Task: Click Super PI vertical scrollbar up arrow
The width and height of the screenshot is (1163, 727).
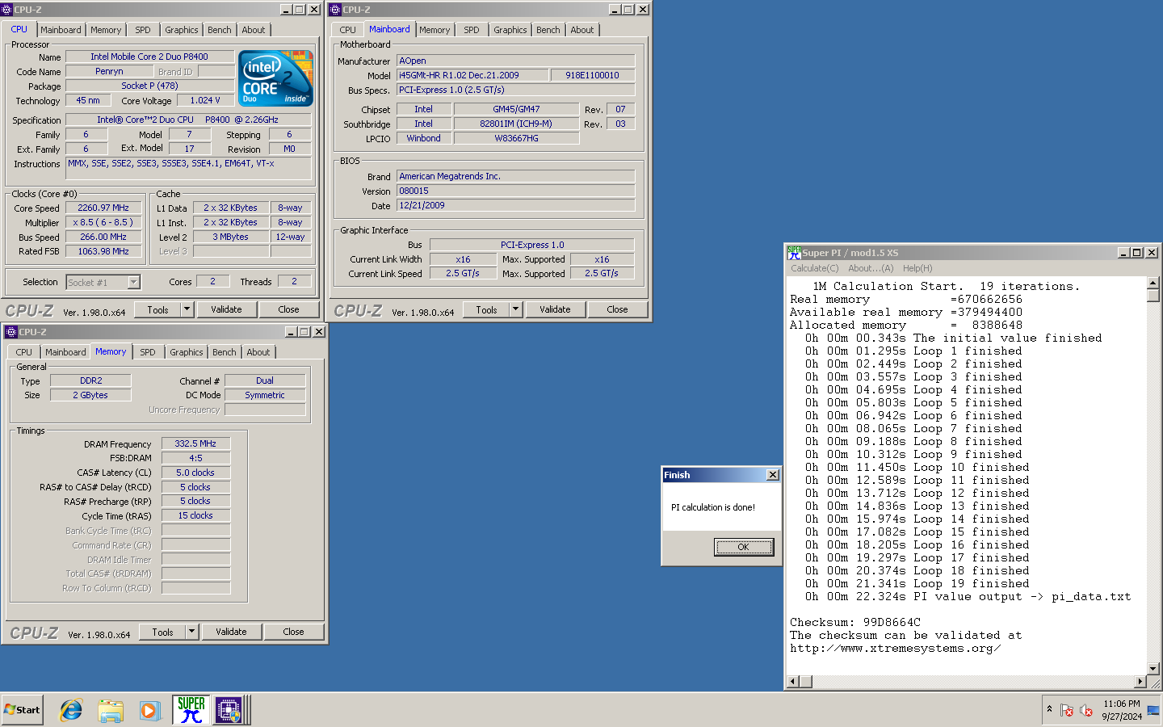Action: [1153, 283]
